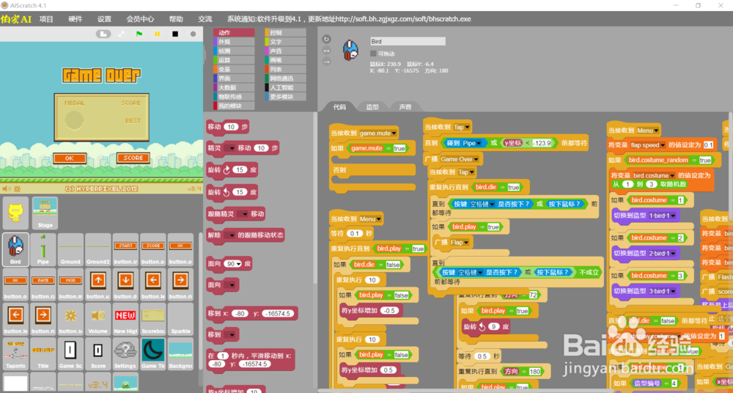
Task: Select the Stage thumbnail
Action: [45, 213]
